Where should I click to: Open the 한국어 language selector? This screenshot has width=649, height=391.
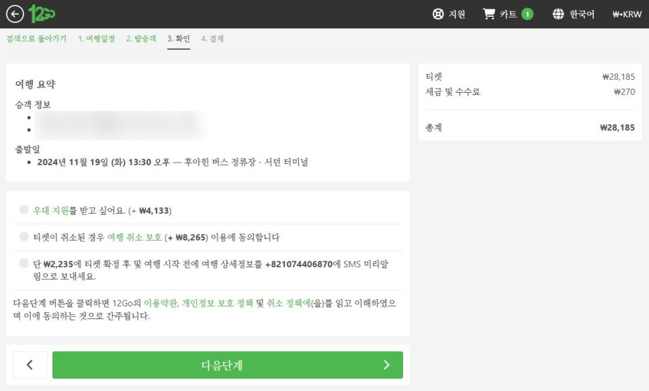[x=582, y=14]
